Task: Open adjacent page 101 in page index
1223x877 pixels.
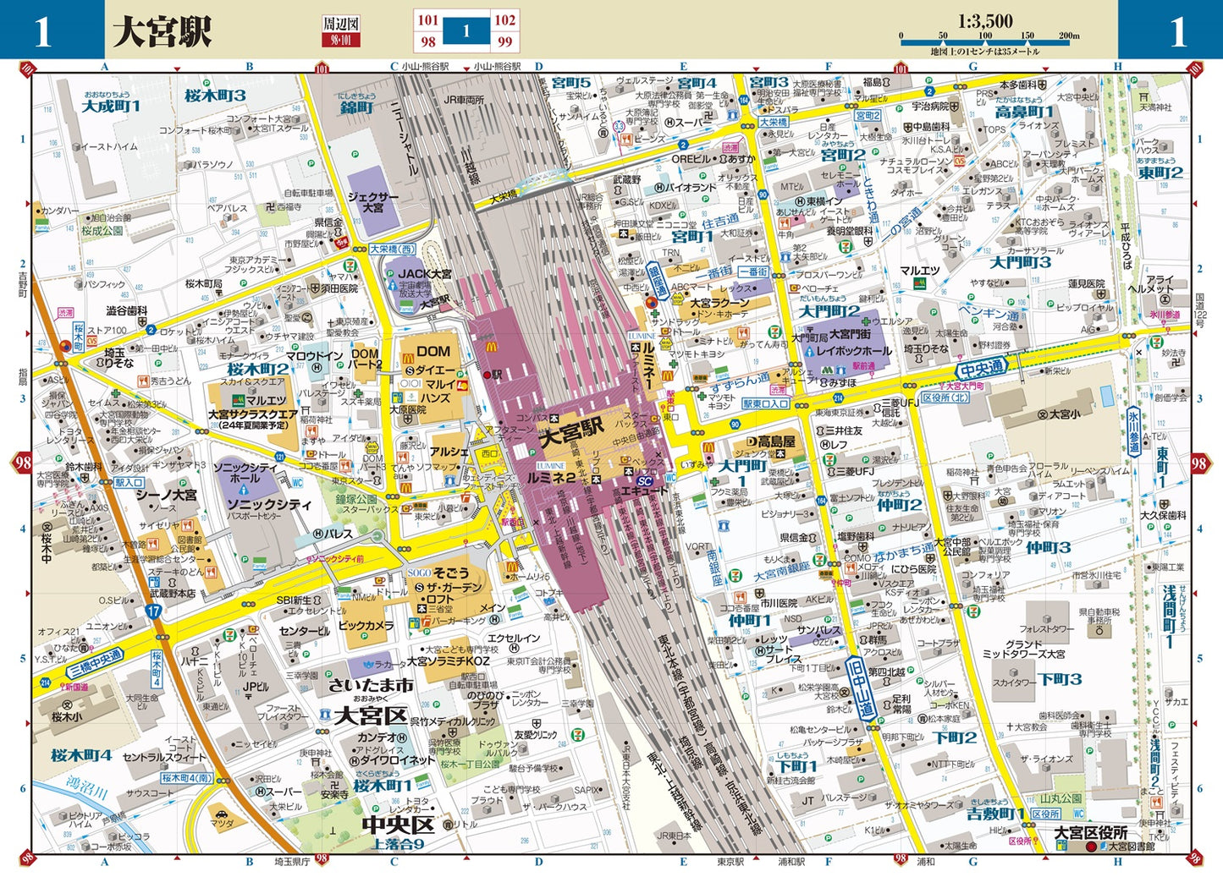Action: point(427,19)
